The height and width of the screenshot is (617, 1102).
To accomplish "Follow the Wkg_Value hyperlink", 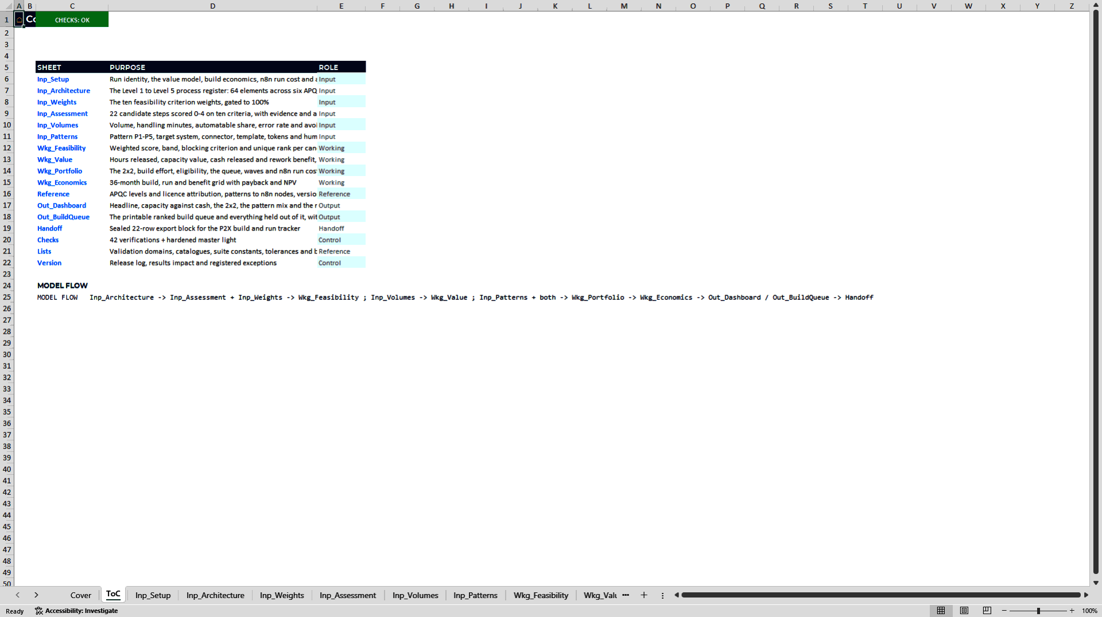I will pos(55,159).
